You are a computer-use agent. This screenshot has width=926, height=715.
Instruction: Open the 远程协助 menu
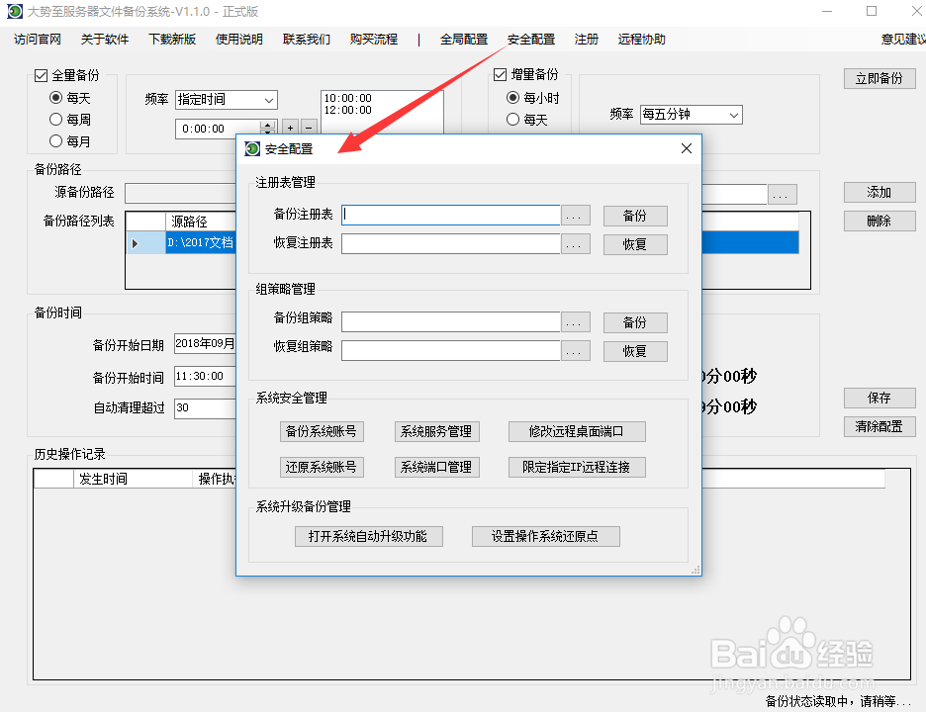[x=642, y=39]
